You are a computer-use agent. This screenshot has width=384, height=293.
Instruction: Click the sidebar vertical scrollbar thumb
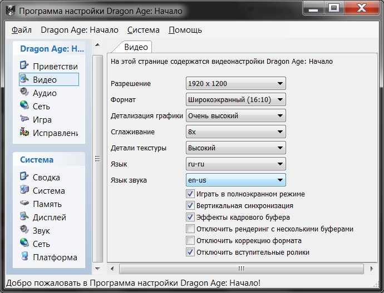pos(97,159)
